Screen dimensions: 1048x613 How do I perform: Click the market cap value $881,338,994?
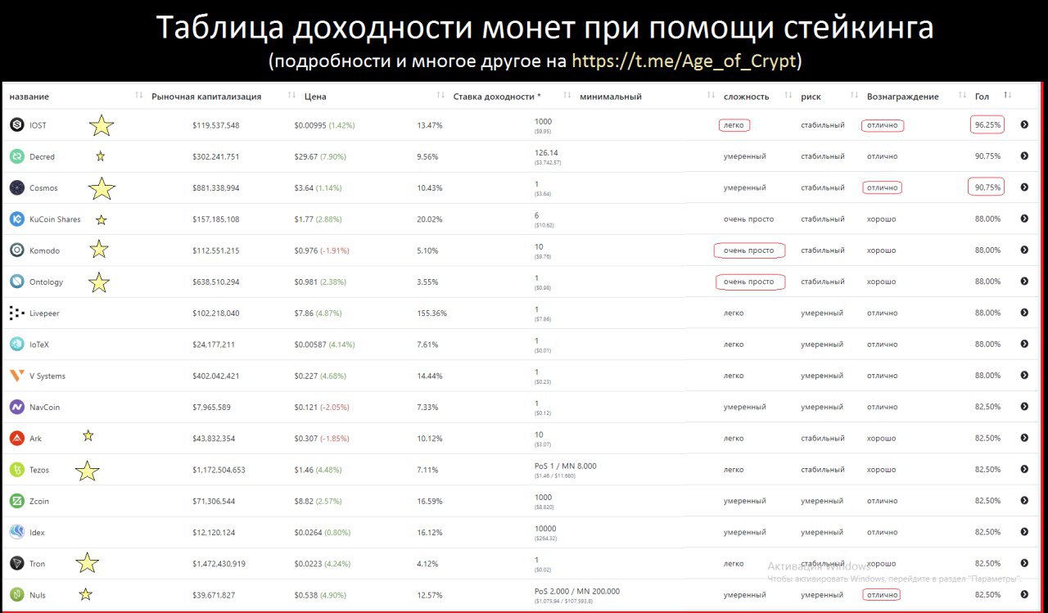215,188
